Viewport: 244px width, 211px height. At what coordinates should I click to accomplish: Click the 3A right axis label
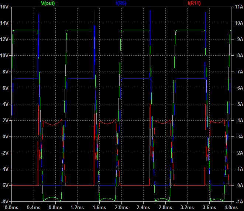(240, 137)
